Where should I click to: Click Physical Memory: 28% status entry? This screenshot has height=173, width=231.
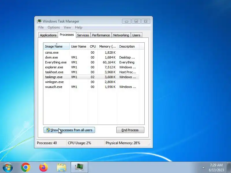coord(123,143)
